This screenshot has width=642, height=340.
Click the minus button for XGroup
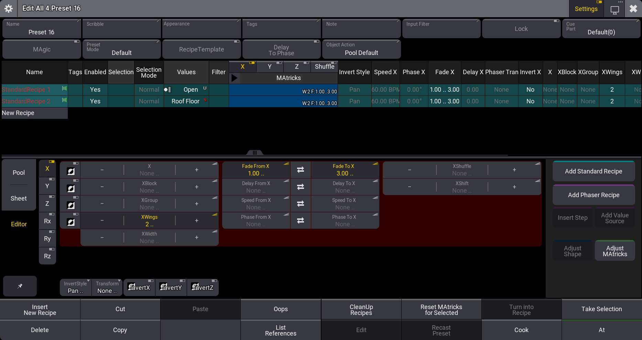click(x=102, y=204)
